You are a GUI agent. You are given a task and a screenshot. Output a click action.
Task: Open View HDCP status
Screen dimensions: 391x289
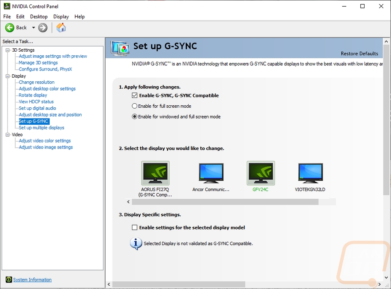coord(36,102)
